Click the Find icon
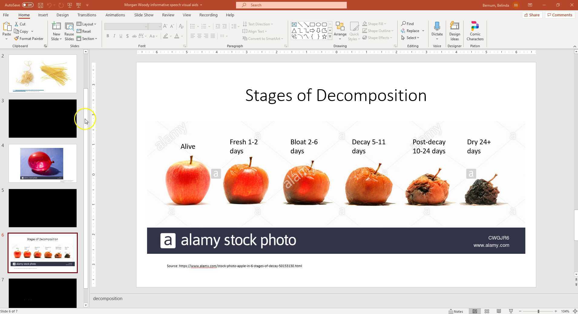The width and height of the screenshot is (578, 314). coord(404,24)
